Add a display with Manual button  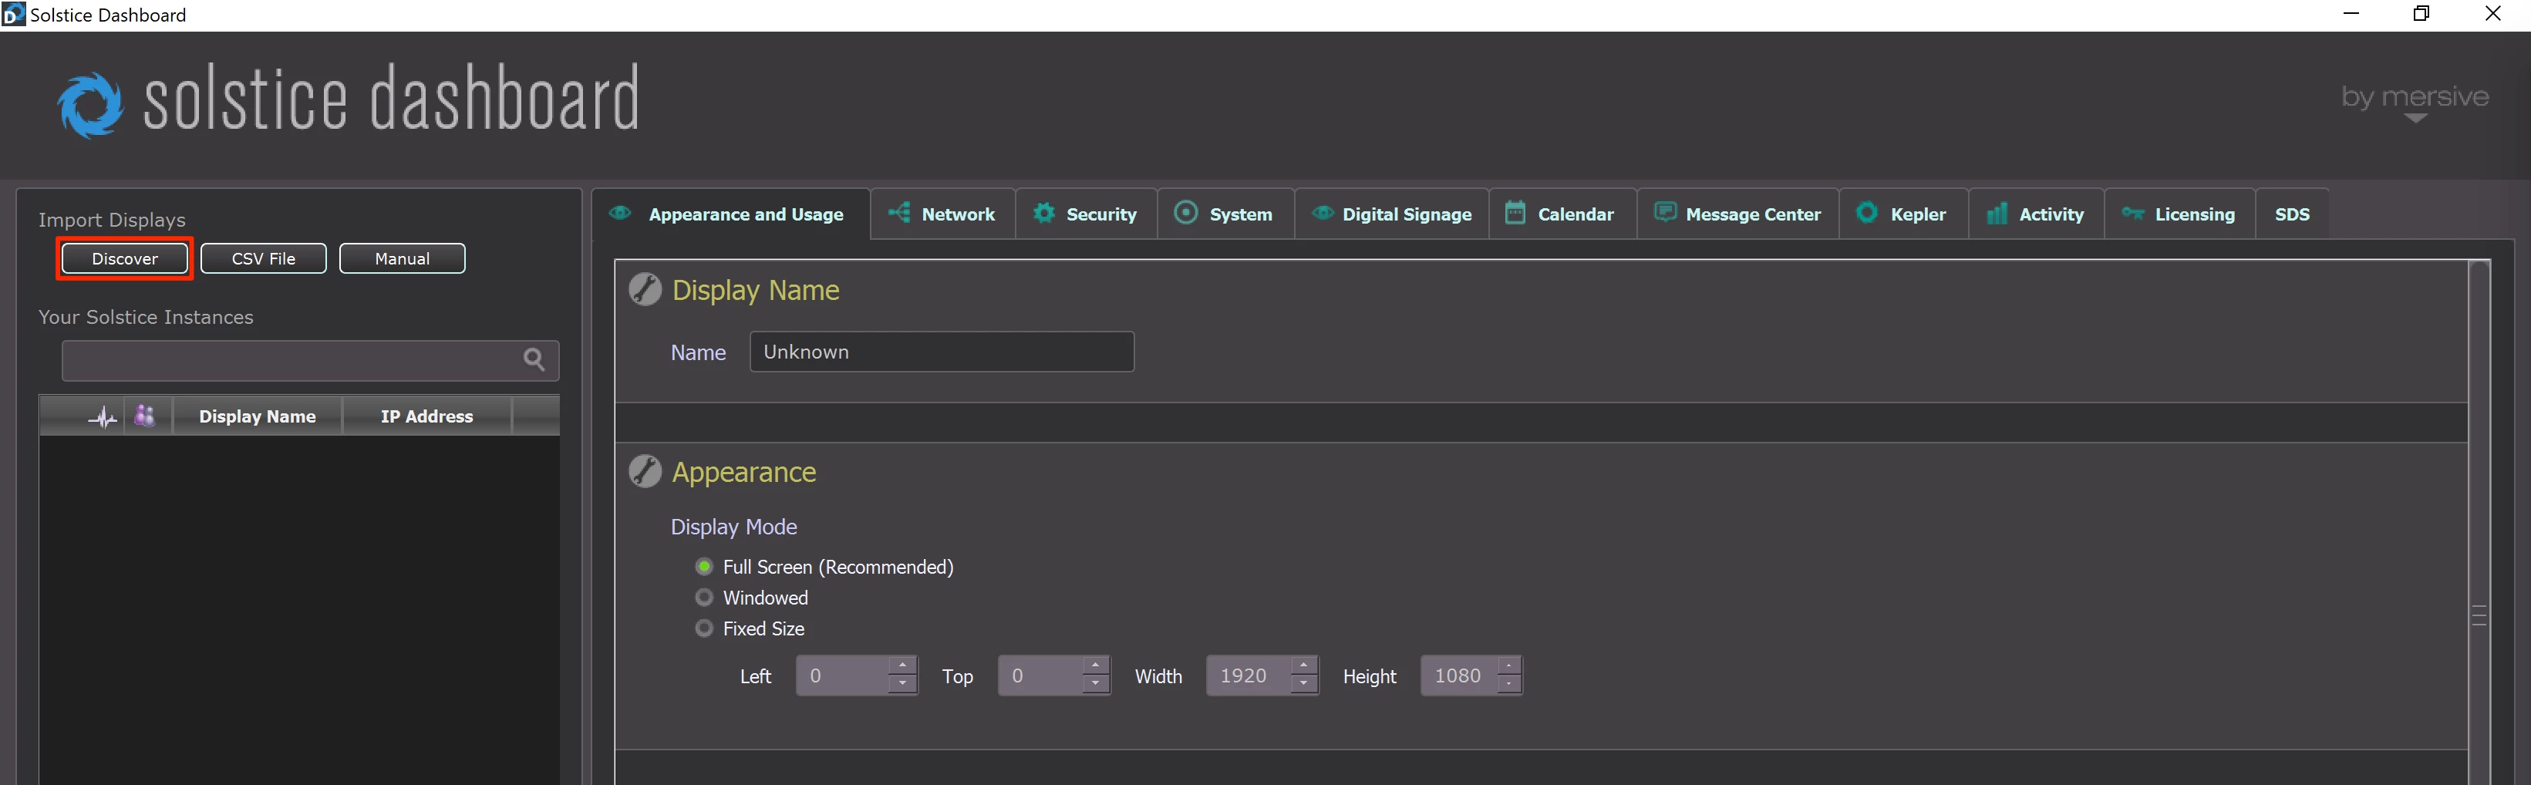point(402,258)
